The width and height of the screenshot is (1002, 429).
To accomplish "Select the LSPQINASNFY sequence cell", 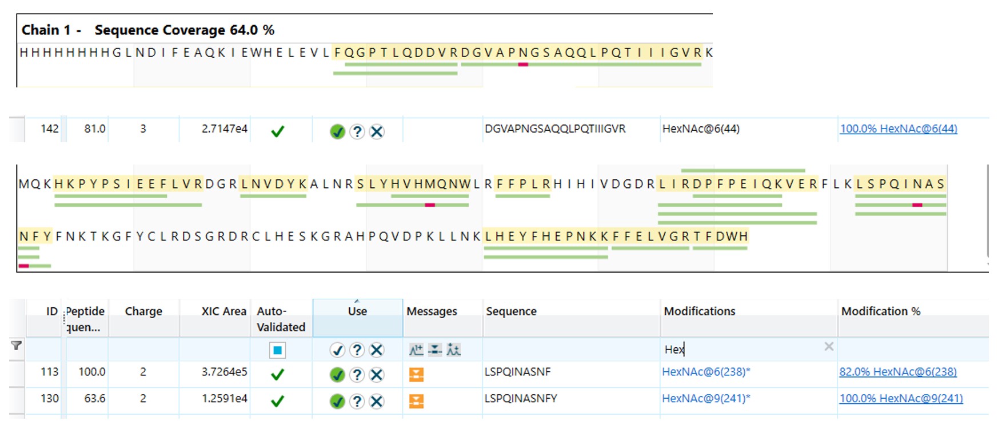I will [x=521, y=398].
